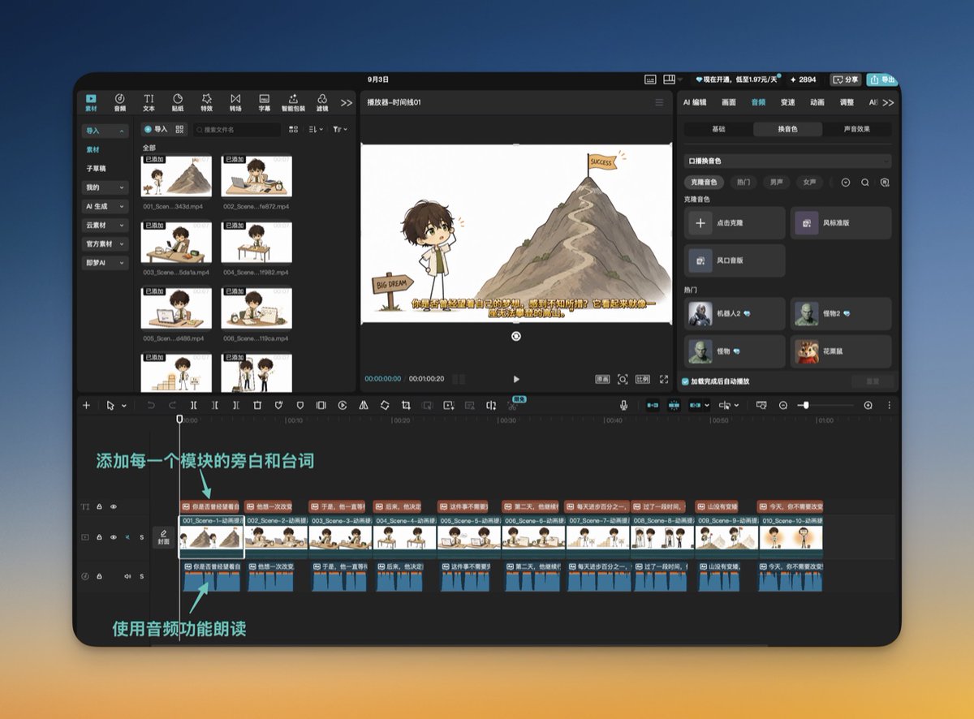Open fullscreen preview in the player

click(x=664, y=379)
